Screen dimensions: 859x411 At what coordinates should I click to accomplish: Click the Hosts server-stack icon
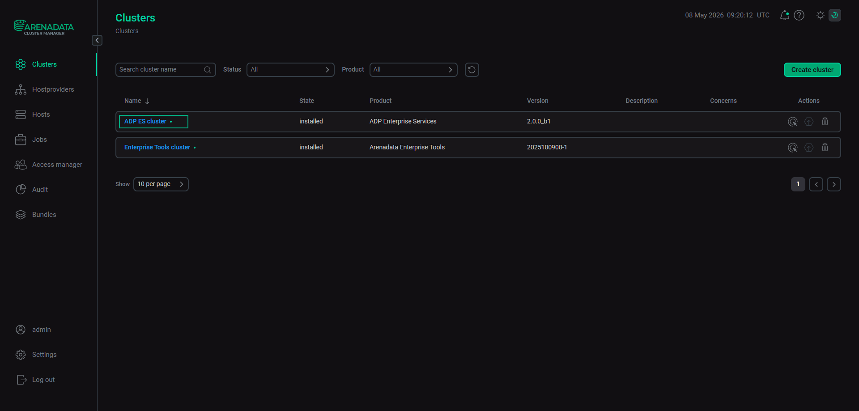[x=21, y=114]
